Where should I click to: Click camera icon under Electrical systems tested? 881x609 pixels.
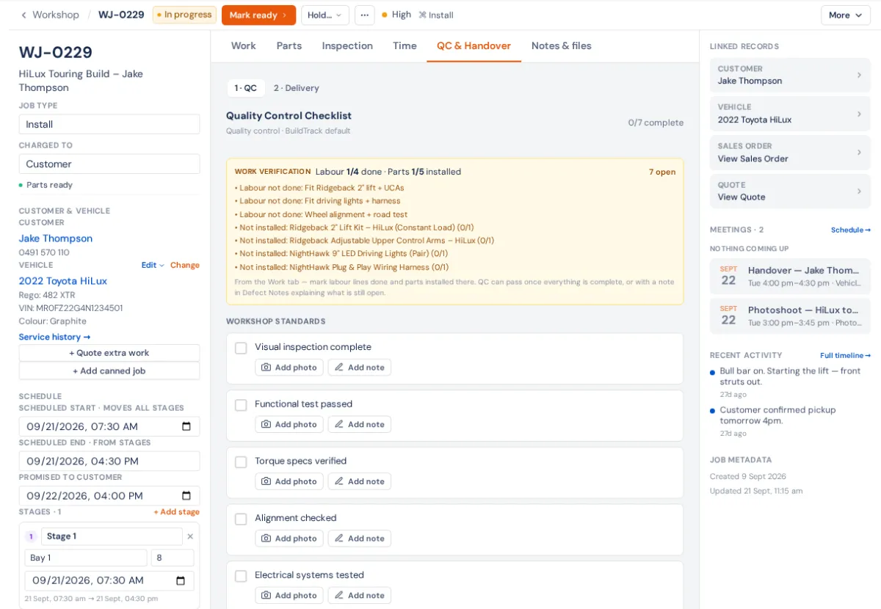click(267, 596)
